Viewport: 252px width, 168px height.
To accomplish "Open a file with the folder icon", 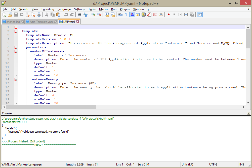I will (10, 15).
